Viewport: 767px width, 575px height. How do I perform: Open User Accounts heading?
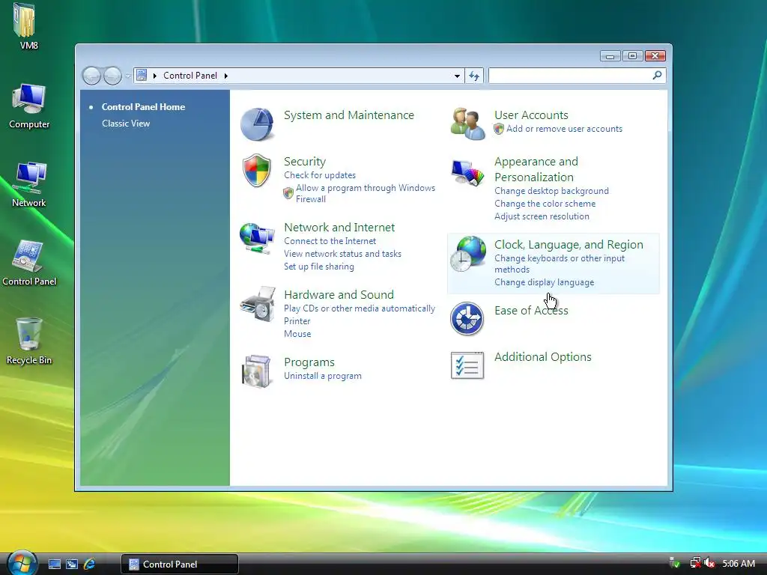click(531, 115)
